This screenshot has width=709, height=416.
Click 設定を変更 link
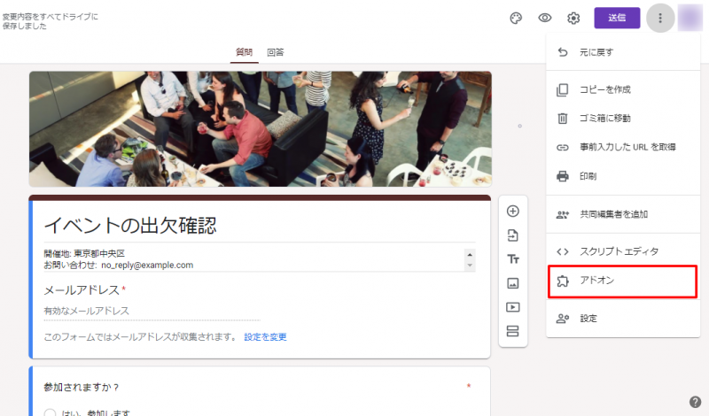coord(265,337)
